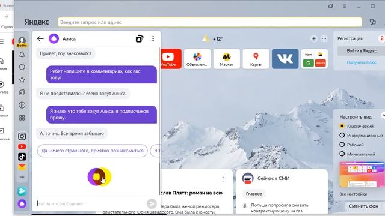This screenshot has height=216, width=385.
Task: Open browsing history clock icon
Action: tap(22, 67)
